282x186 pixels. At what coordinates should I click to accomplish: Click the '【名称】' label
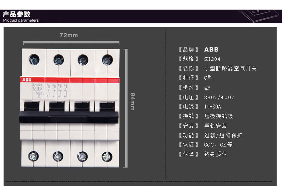tap(188, 68)
